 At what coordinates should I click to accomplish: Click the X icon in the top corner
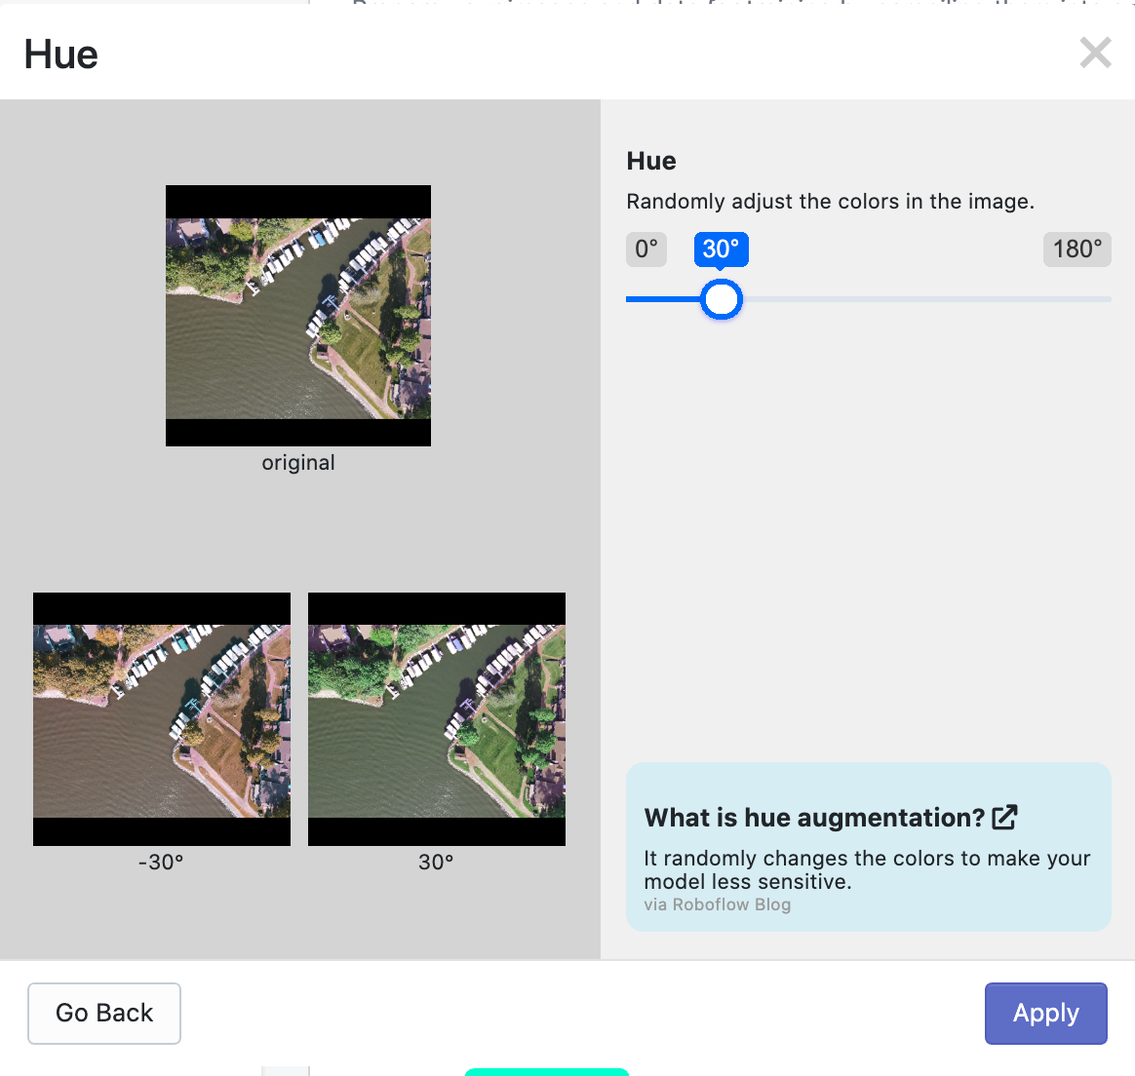(1095, 53)
